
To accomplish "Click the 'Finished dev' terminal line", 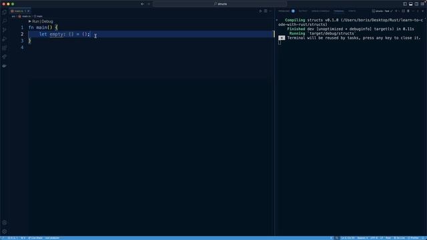I will 350,29.
